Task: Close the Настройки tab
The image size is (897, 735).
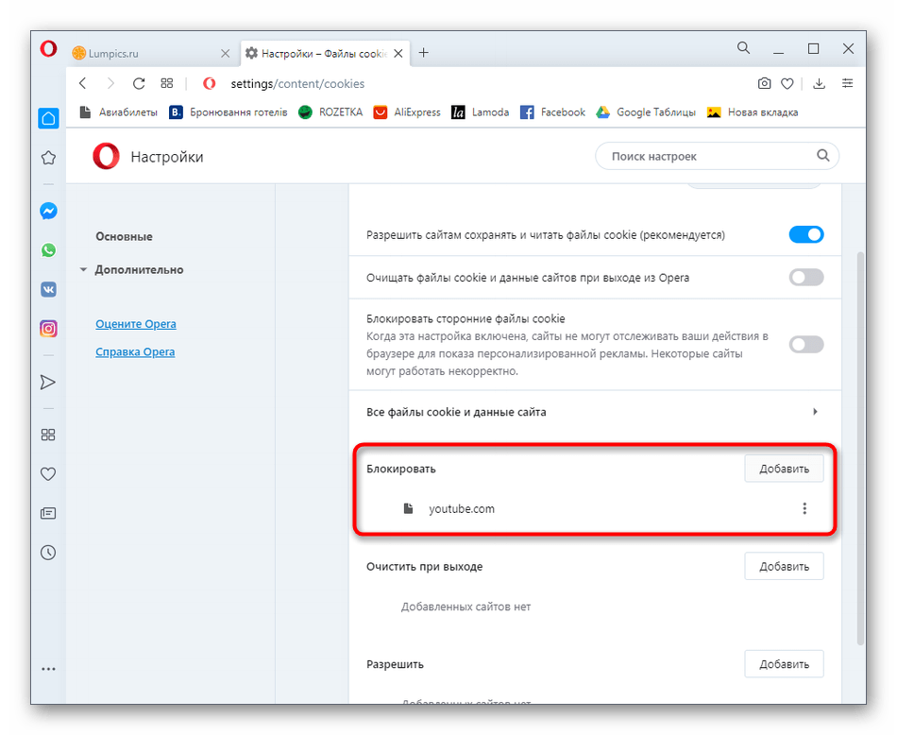Action: (398, 54)
